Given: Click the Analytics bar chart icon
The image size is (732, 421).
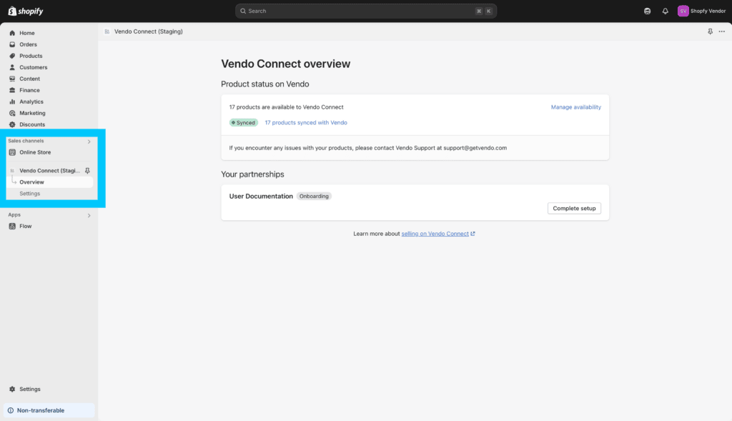Looking at the screenshot, I should 12,101.
